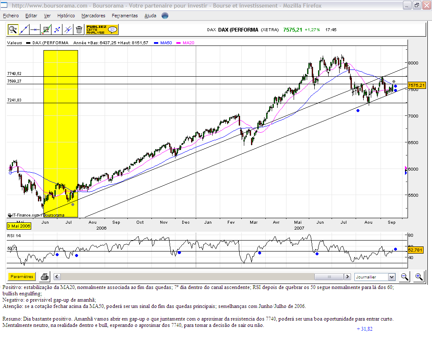Select the magnifier zoom tool
Viewport: 432px width, 337px height.
pyautogui.click(x=13, y=29)
